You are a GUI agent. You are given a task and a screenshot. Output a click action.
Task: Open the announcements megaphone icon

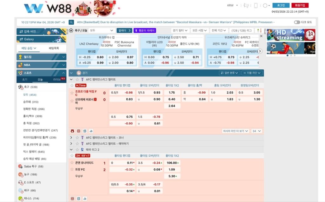click(246, 6)
